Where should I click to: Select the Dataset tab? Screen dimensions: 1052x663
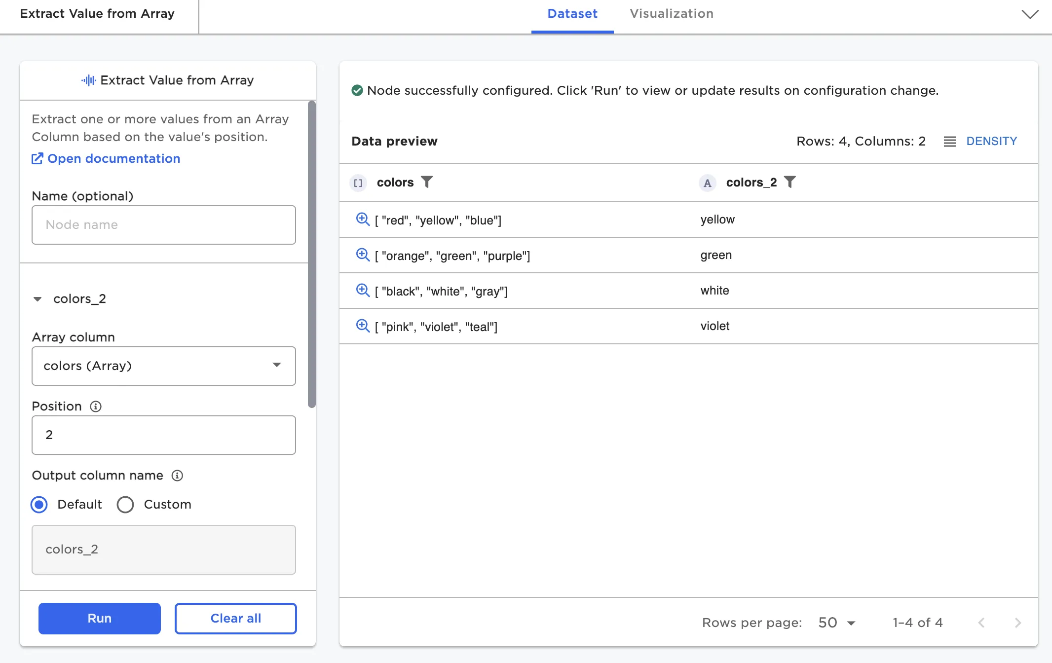pyautogui.click(x=572, y=14)
